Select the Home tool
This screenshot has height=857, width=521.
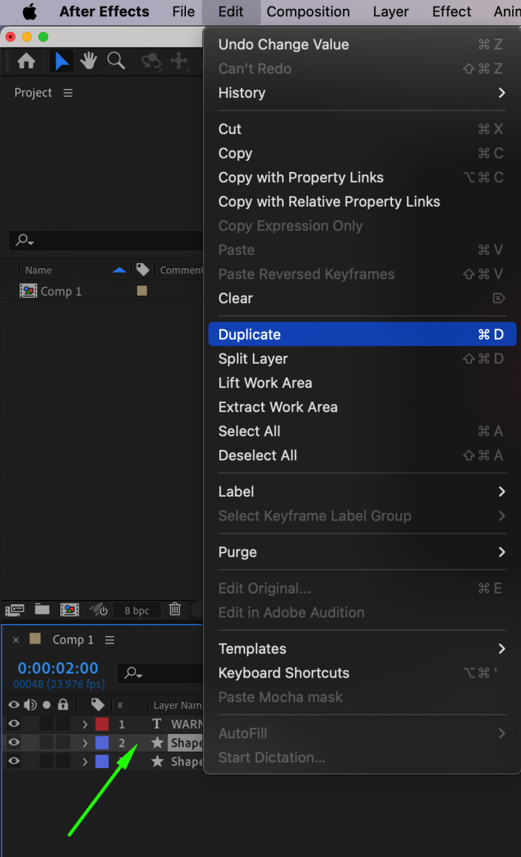[25, 60]
